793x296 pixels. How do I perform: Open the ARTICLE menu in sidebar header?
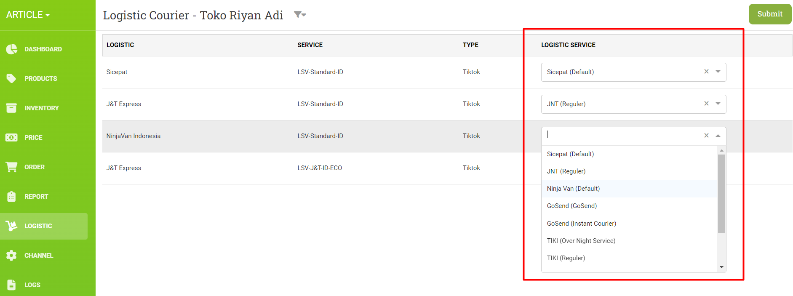tap(28, 15)
